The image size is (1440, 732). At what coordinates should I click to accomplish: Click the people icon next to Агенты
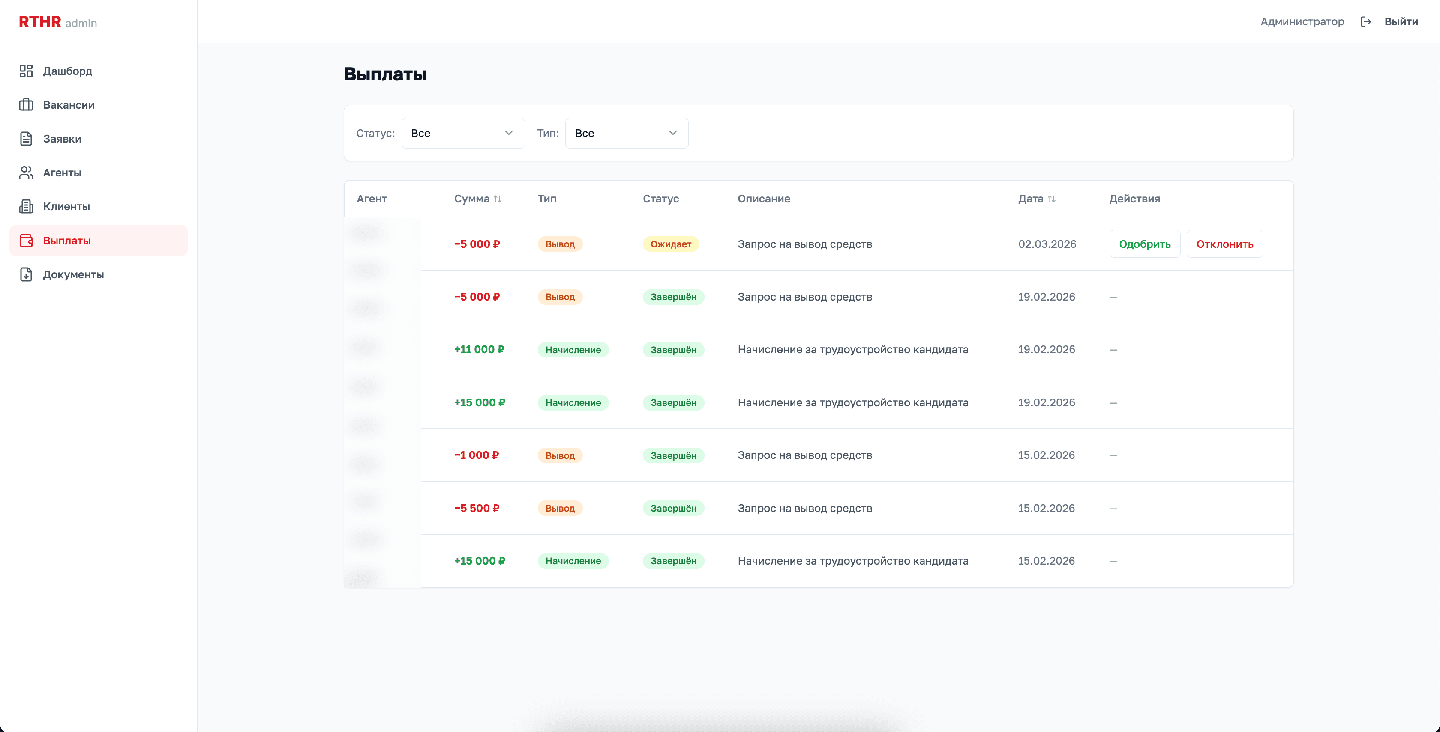coord(26,173)
